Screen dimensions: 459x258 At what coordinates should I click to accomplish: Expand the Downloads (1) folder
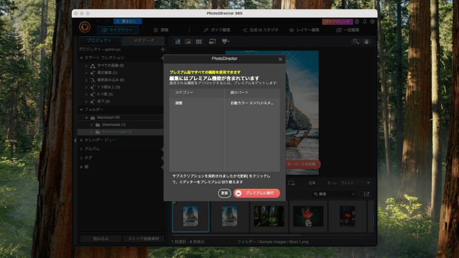(x=91, y=125)
